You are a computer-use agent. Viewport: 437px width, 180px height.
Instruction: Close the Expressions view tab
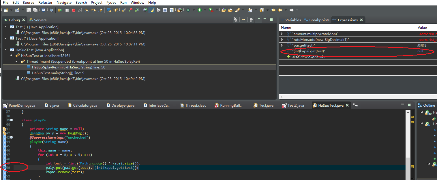point(361,20)
